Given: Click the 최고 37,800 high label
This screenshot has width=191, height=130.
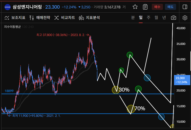Looking at the screenshot, I should [63, 35].
